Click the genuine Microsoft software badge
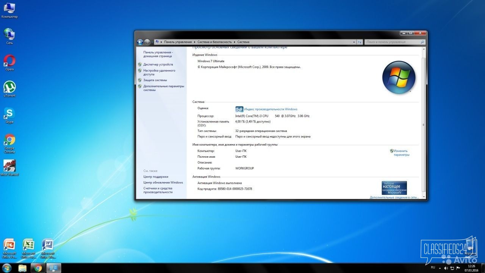 click(394, 188)
